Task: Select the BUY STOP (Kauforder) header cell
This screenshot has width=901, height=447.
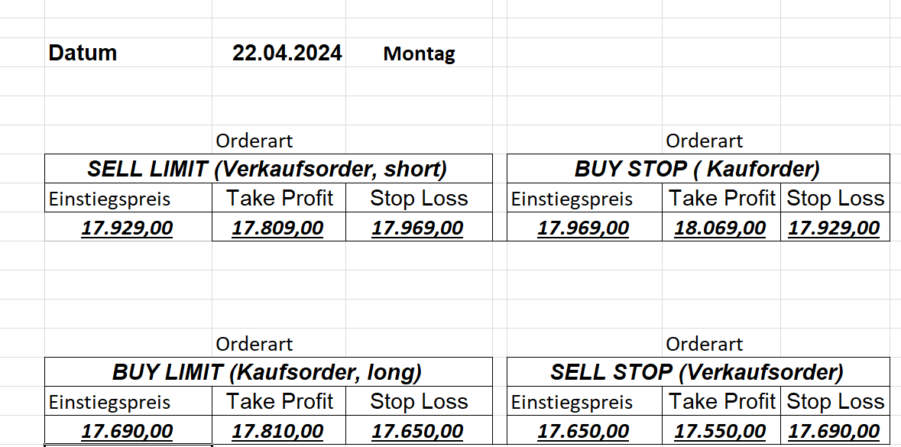Action: 697,169
